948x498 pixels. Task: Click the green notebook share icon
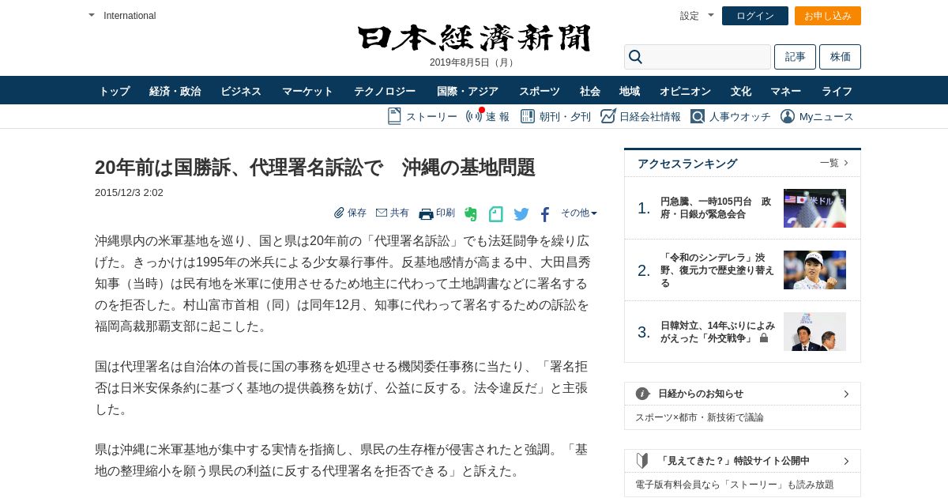click(495, 213)
